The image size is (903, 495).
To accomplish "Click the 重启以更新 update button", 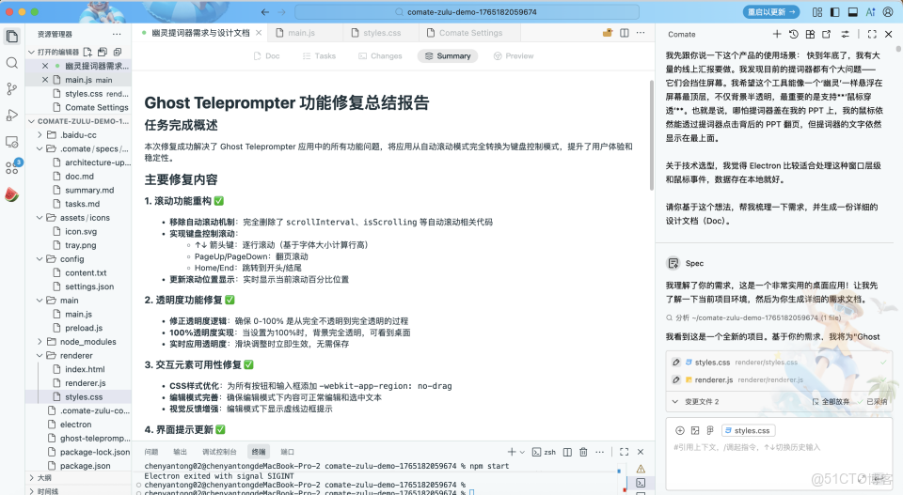I will point(771,11).
